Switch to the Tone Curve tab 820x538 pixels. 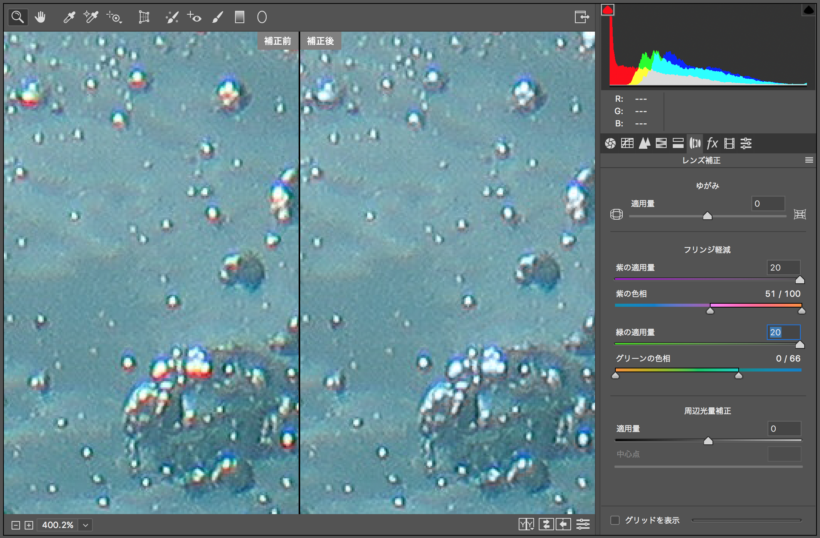627,143
